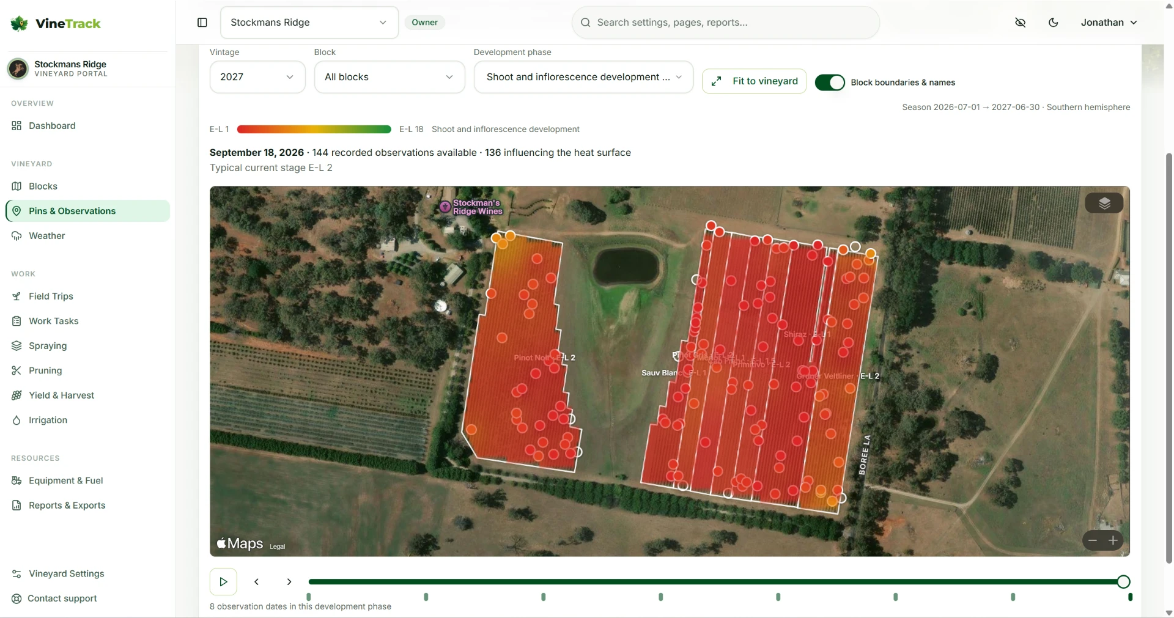Click the E-L colour gradient legend
1174x618 pixels.
click(314, 130)
